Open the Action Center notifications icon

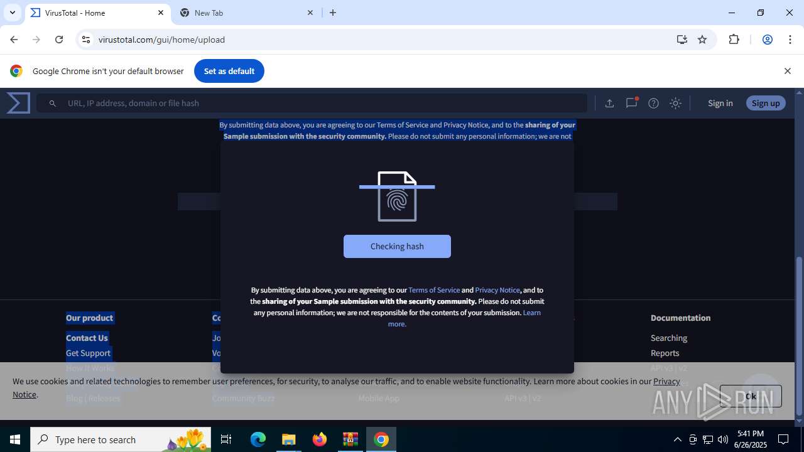tap(783, 439)
